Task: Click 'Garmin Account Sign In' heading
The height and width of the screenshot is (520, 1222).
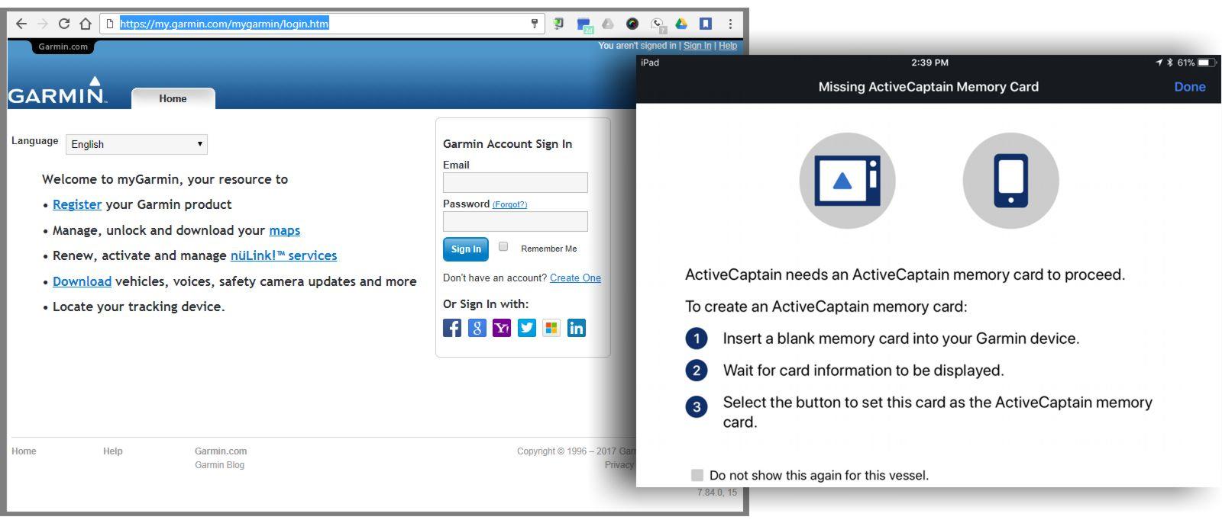Action: pyautogui.click(x=507, y=143)
